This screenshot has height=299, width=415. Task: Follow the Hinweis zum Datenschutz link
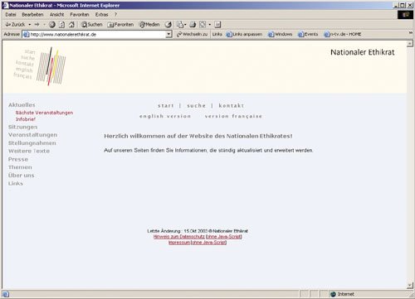pyautogui.click(x=179, y=237)
